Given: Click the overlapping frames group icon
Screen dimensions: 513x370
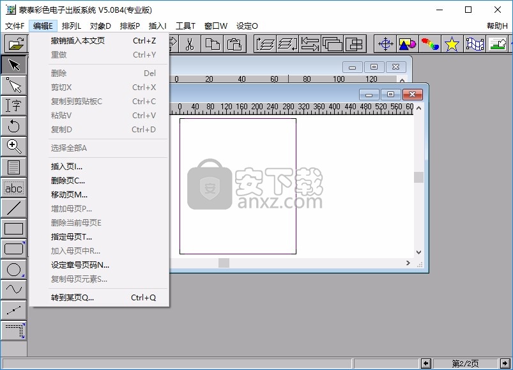Looking at the screenshot, I should point(332,44).
